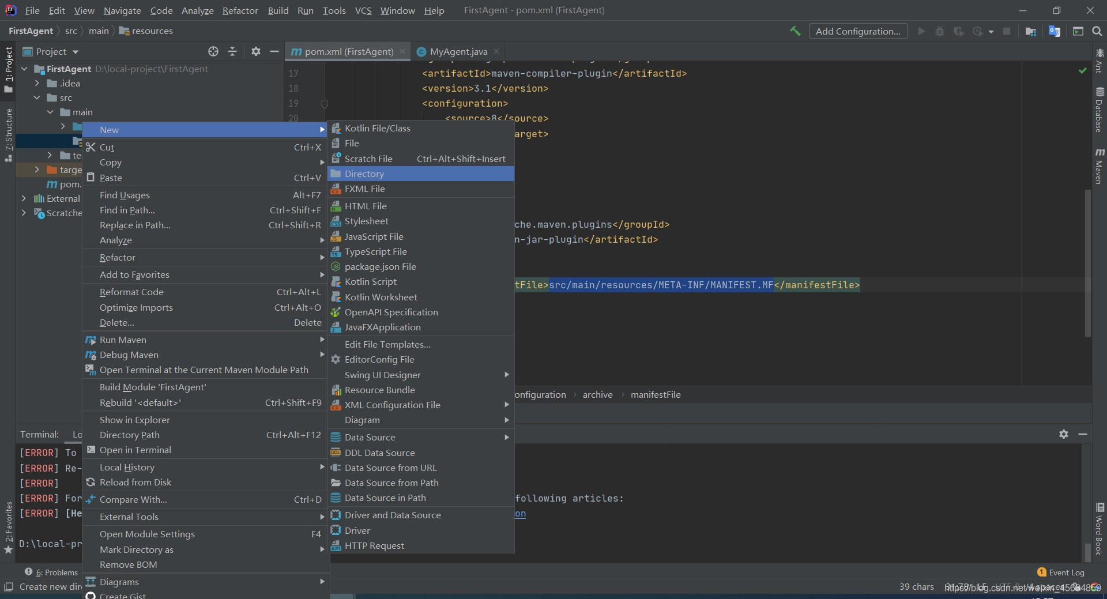This screenshot has width=1107, height=599.
Task: Click the resources breadcrumb in navigation bar
Action: (x=146, y=31)
